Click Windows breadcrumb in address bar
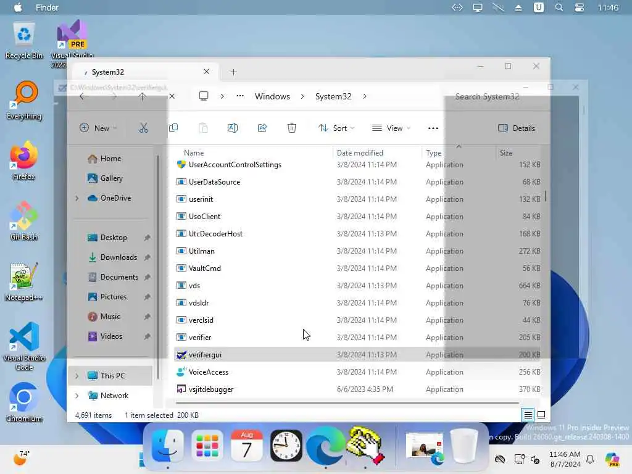 (x=272, y=96)
